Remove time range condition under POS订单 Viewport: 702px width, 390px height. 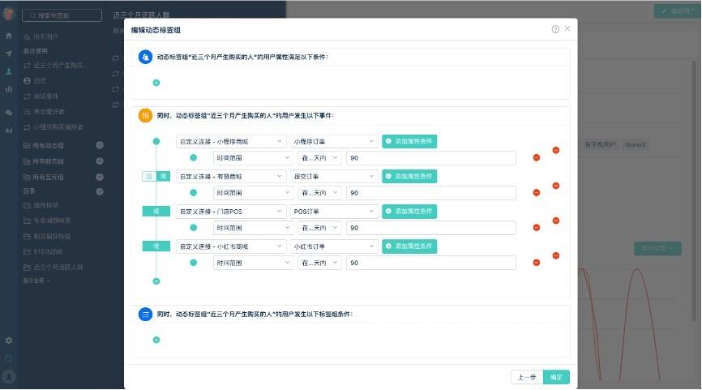[537, 228]
